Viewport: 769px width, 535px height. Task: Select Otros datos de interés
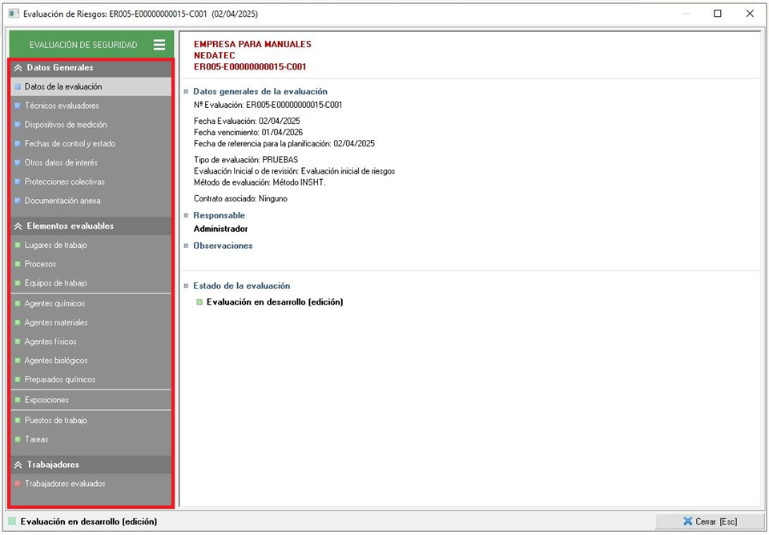[61, 163]
